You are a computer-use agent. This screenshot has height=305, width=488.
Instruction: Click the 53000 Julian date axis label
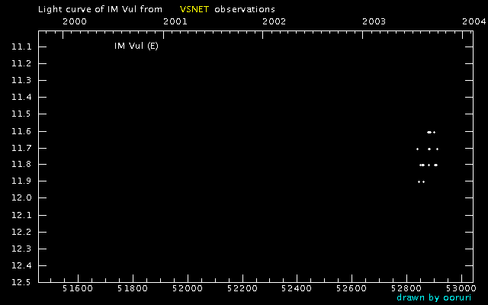[461, 288]
